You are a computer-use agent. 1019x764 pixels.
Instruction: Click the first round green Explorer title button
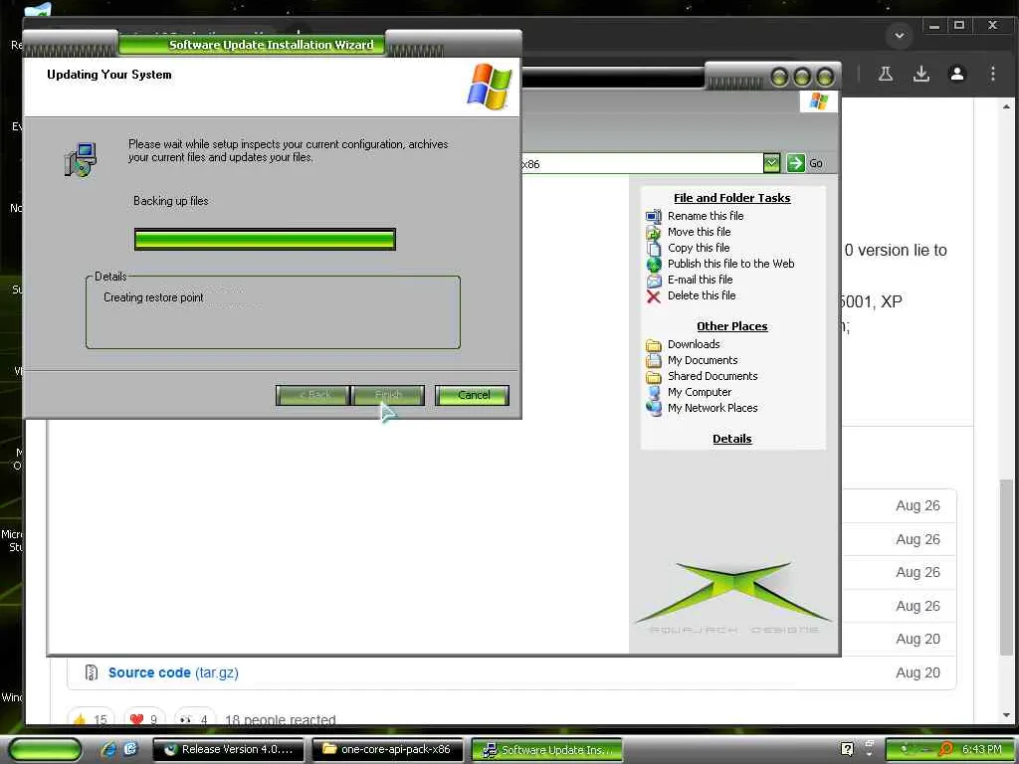click(x=779, y=78)
